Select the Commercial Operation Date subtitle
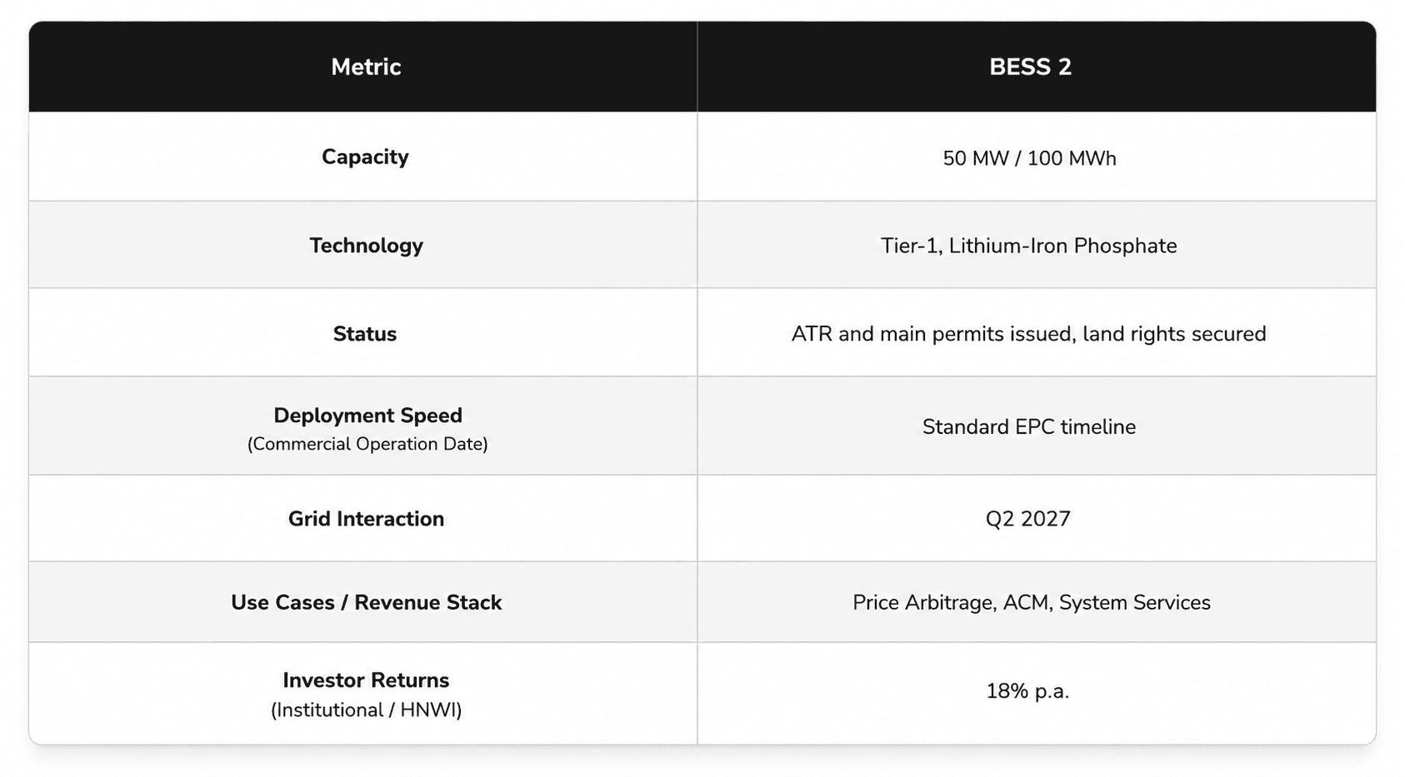Viewport: 1405px width, 777px height. tap(367, 444)
